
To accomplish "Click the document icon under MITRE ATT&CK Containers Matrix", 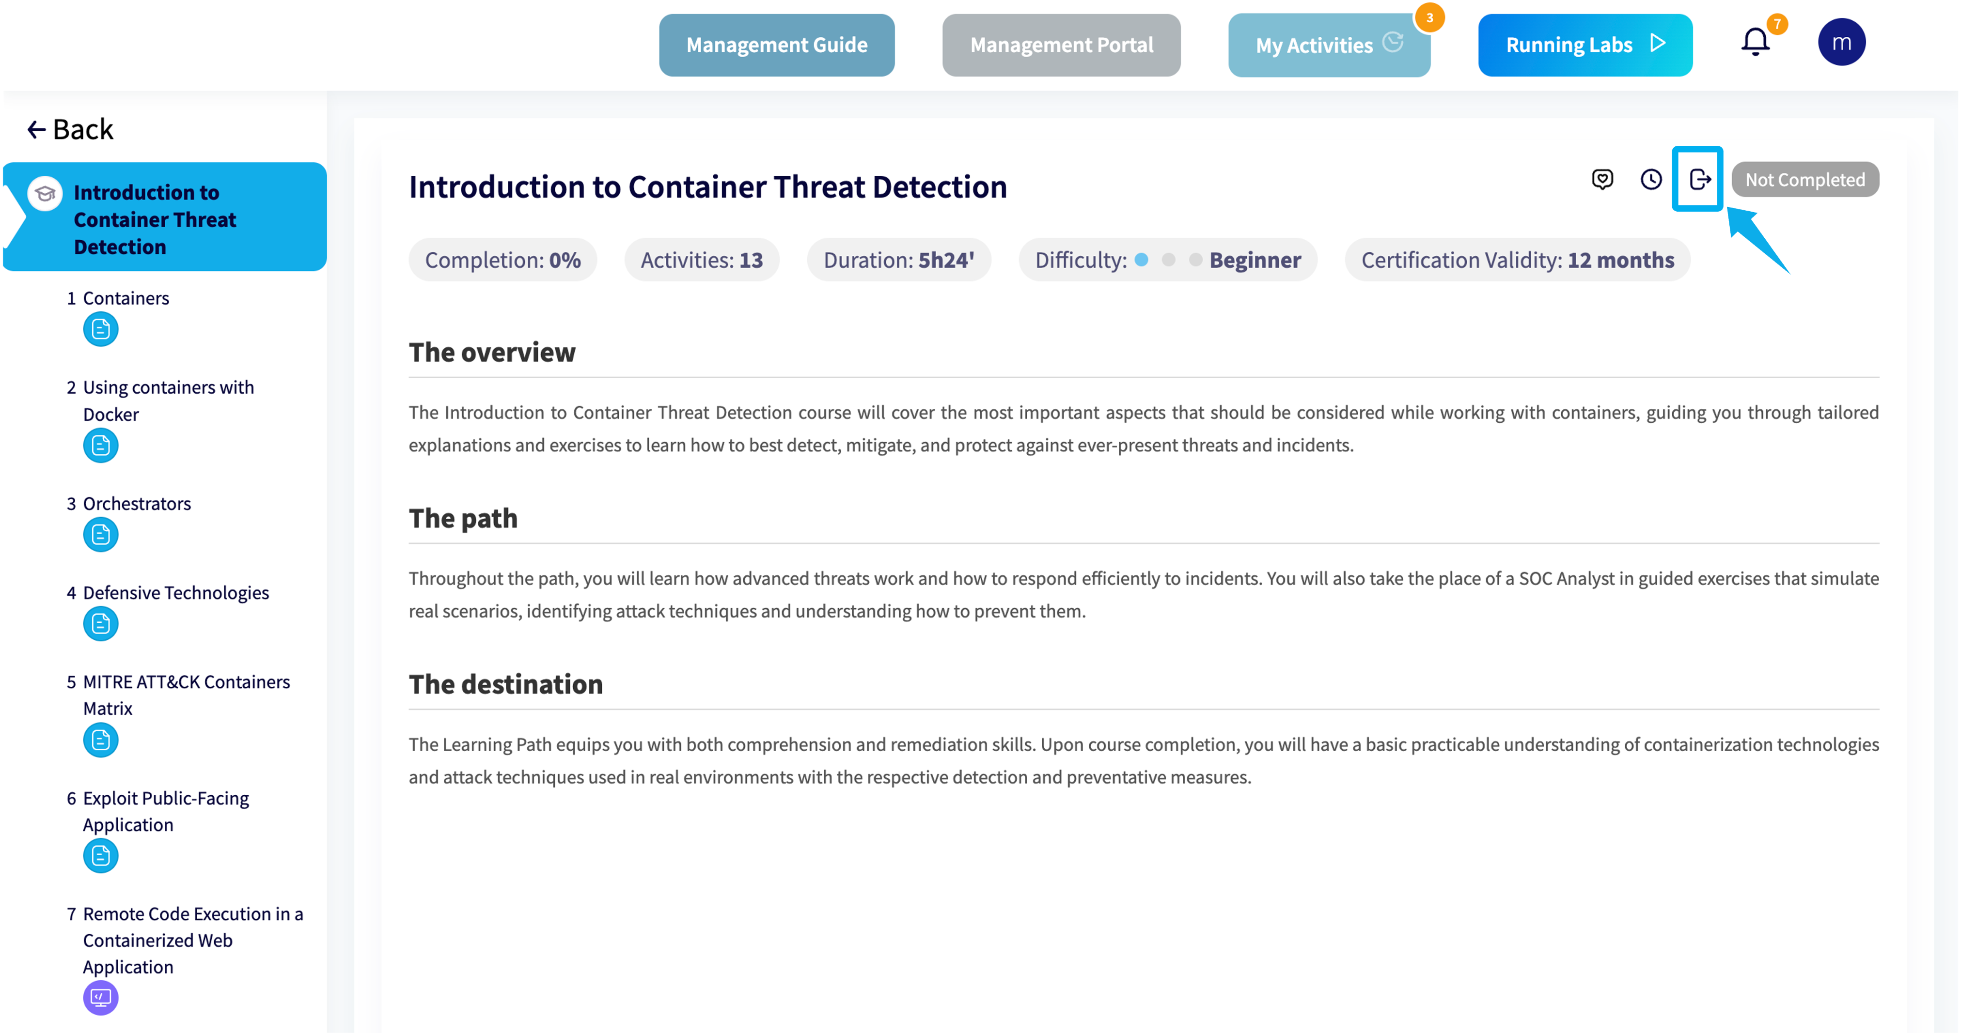I will (100, 741).
